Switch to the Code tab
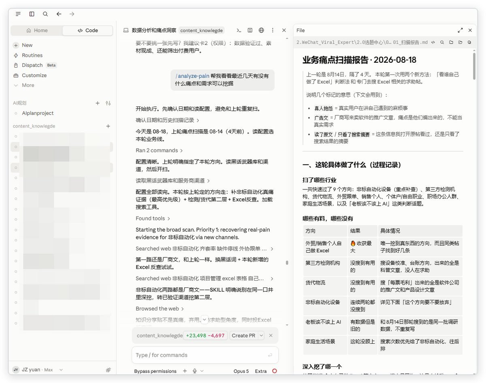 coord(88,30)
